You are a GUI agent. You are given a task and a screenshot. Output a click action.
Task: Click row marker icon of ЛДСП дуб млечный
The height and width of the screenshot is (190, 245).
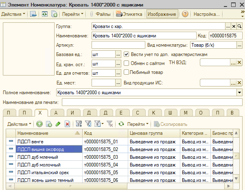(x=11, y=156)
